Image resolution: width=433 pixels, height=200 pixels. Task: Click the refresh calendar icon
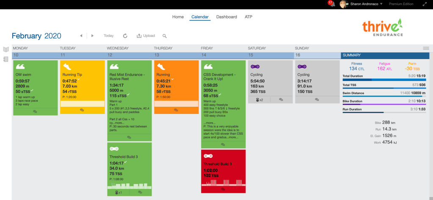tap(125, 36)
